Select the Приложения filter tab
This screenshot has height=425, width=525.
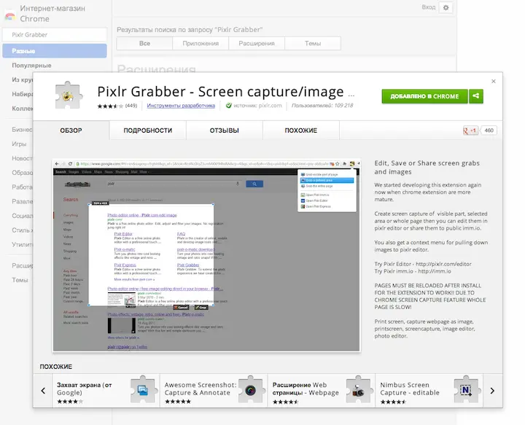pyautogui.click(x=201, y=44)
